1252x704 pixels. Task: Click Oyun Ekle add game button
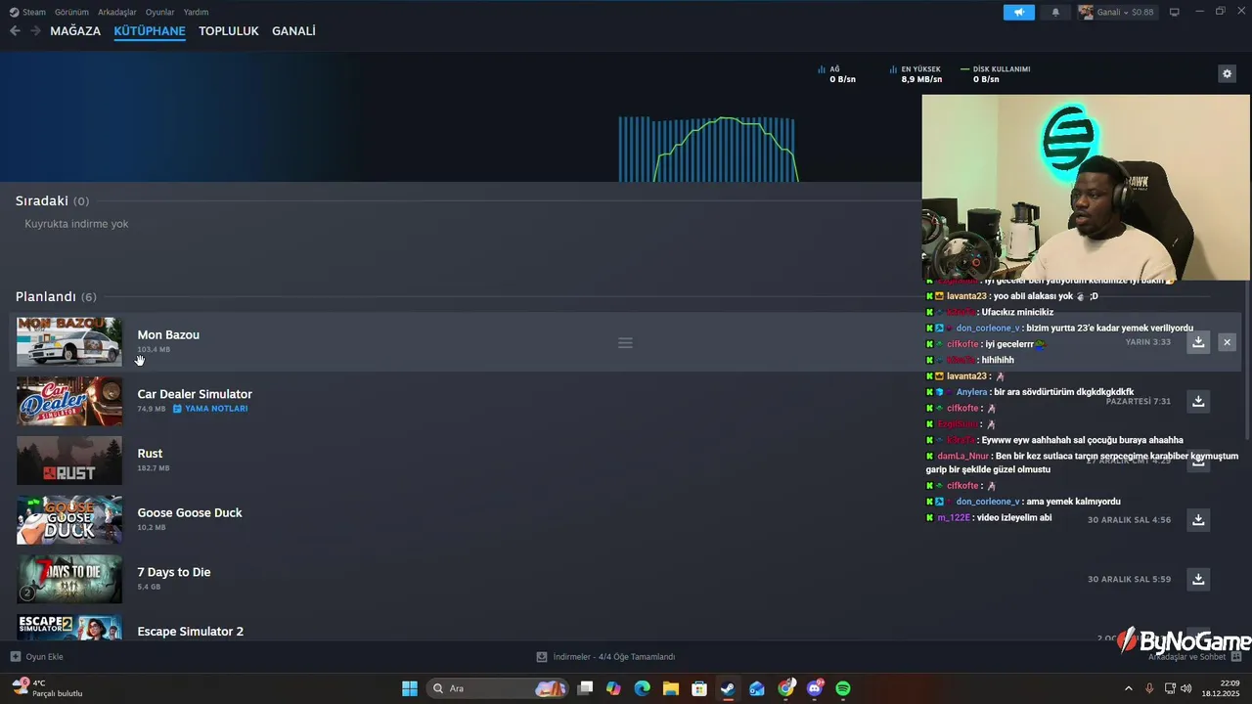click(x=37, y=657)
